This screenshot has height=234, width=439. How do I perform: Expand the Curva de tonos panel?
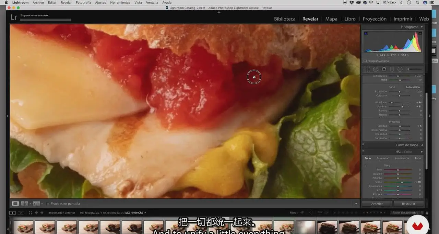(422, 145)
